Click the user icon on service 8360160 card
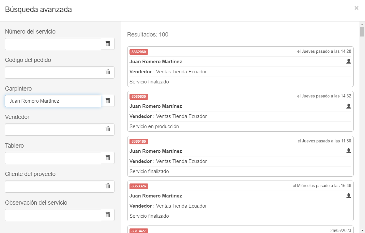The image size is (365, 233). (x=348, y=151)
